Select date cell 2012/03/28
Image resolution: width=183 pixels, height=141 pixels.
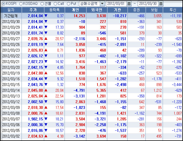(x=11, y=33)
